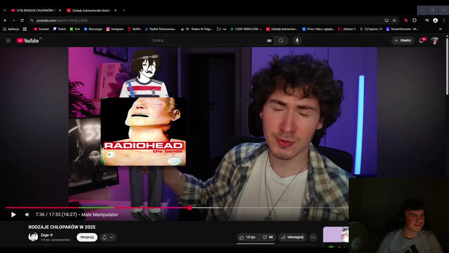The height and width of the screenshot is (253, 449).
Task: Open the Prime Video bookmark
Action: click(318, 29)
